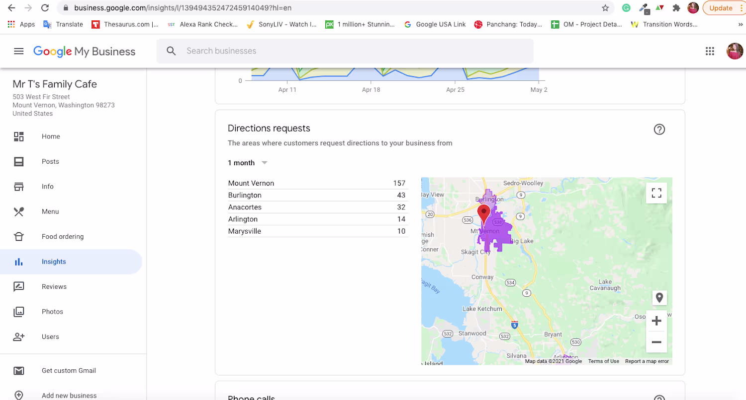Screen dimensions: 746x400
Task: Open the Insights section in sidebar
Action: (54, 262)
